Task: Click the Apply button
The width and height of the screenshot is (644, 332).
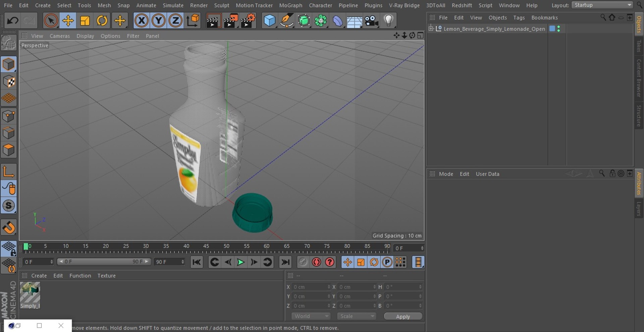Action: pyautogui.click(x=403, y=316)
